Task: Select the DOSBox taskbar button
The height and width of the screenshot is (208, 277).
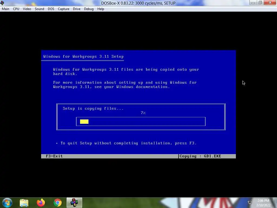Action: (74, 203)
